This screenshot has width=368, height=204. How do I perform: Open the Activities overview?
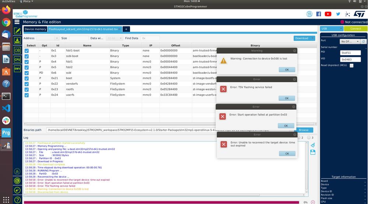(x=8, y=1)
